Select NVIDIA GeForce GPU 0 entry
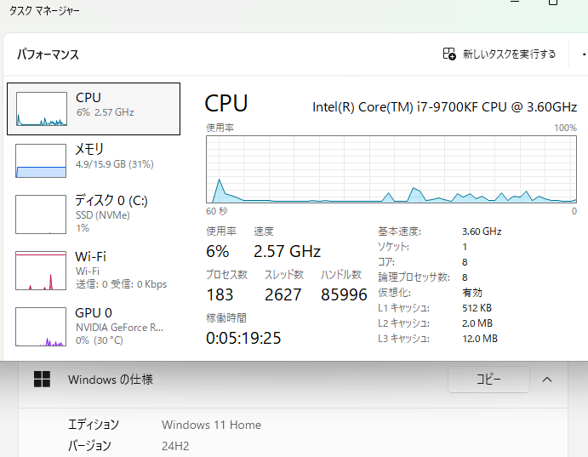 [94, 327]
